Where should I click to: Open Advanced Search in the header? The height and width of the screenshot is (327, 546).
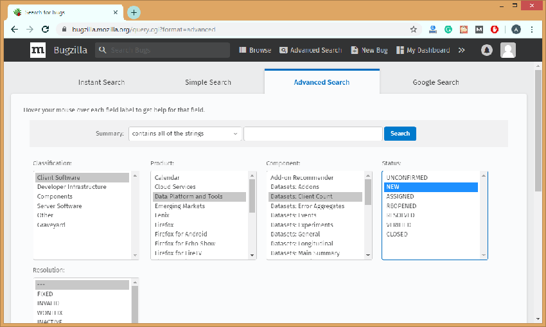tap(311, 50)
